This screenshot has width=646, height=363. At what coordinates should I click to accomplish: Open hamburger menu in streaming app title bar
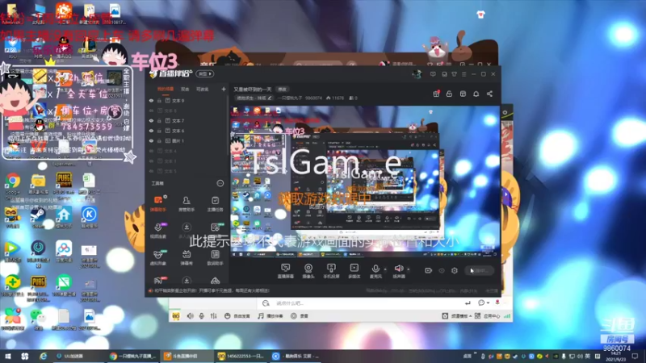(x=464, y=74)
